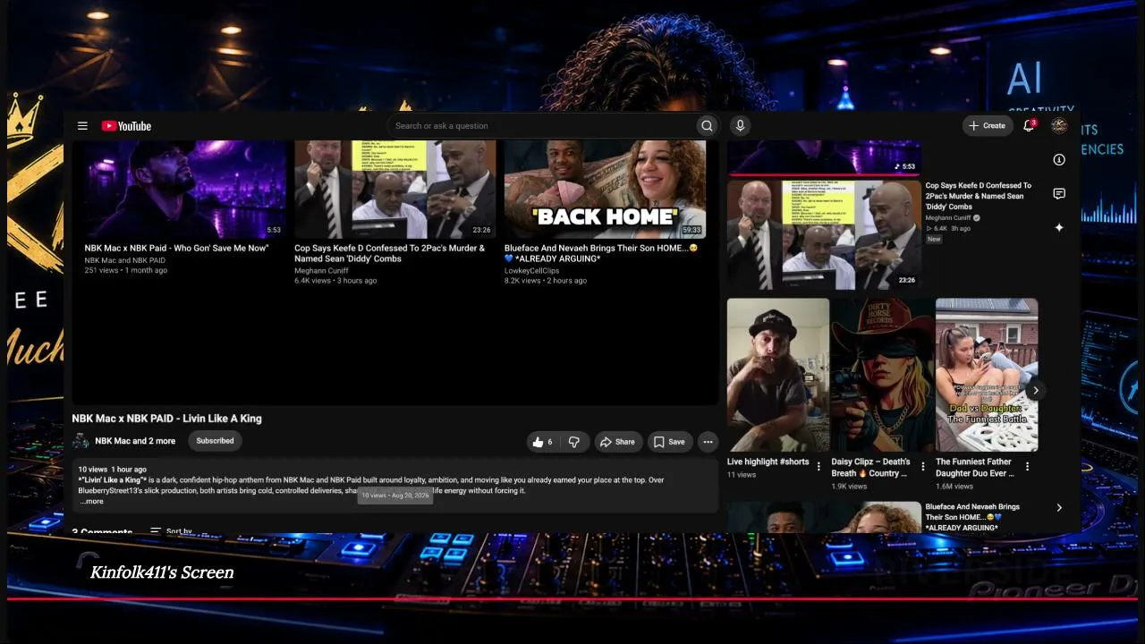The image size is (1145, 644).
Task: Open the Cop Says Keefe D thumbnail beside the 'BACK HOME' thumbnail
Action: [x=394, y=190]
